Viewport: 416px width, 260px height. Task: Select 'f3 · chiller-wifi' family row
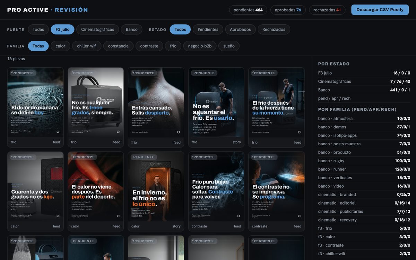[x=364, y=254]
